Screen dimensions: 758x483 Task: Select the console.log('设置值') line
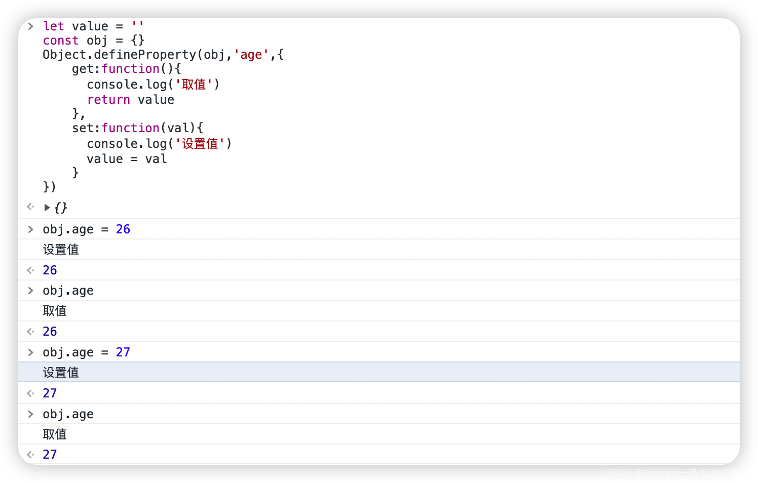click(x=159, y=144)
